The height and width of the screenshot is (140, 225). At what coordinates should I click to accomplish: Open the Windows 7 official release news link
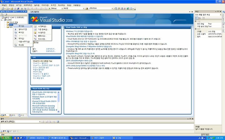(79, 31)
